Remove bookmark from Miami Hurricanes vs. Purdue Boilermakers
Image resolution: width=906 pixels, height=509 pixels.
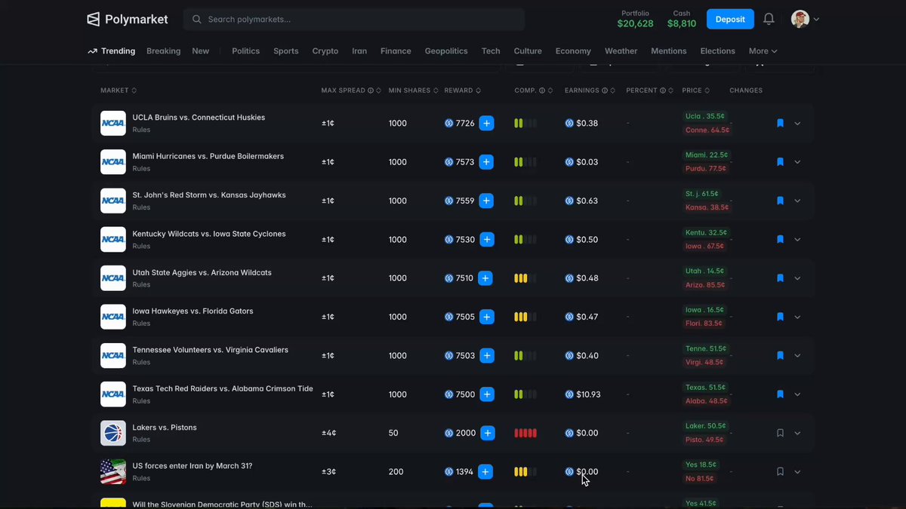pos(781,162)
